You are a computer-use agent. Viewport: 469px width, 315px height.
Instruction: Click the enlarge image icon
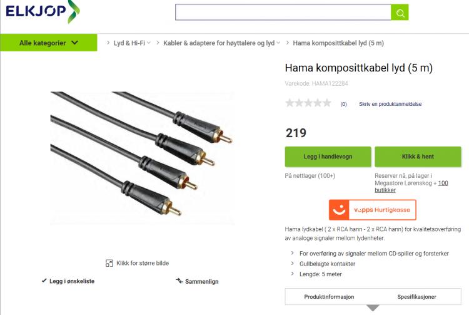point(109,263)
